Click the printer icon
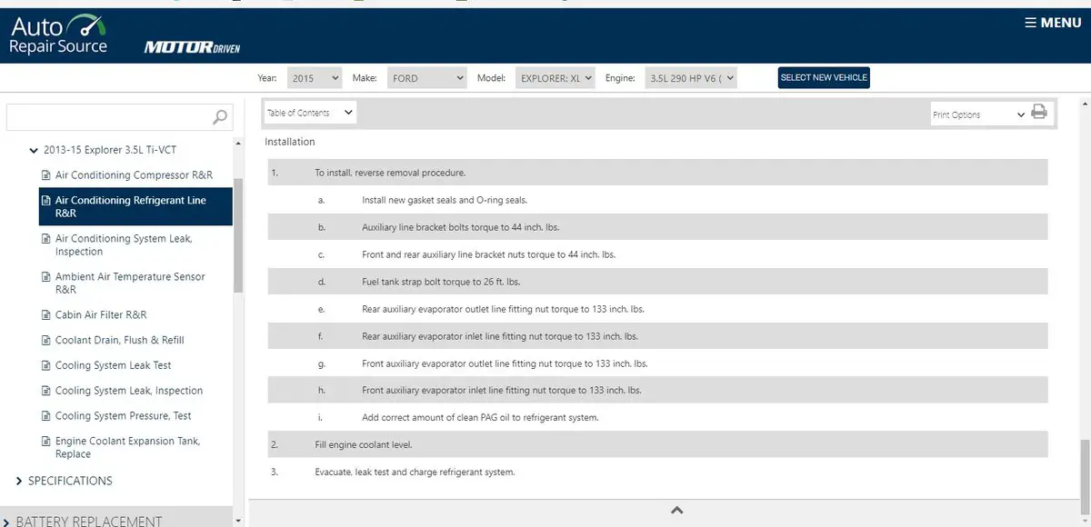Image resolution: width=1091 pixels, height=527 pixels. tap(1039, 113)
